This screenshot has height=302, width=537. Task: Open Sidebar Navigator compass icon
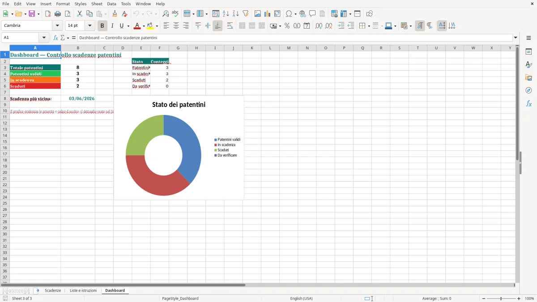click(x=528, y=90)
